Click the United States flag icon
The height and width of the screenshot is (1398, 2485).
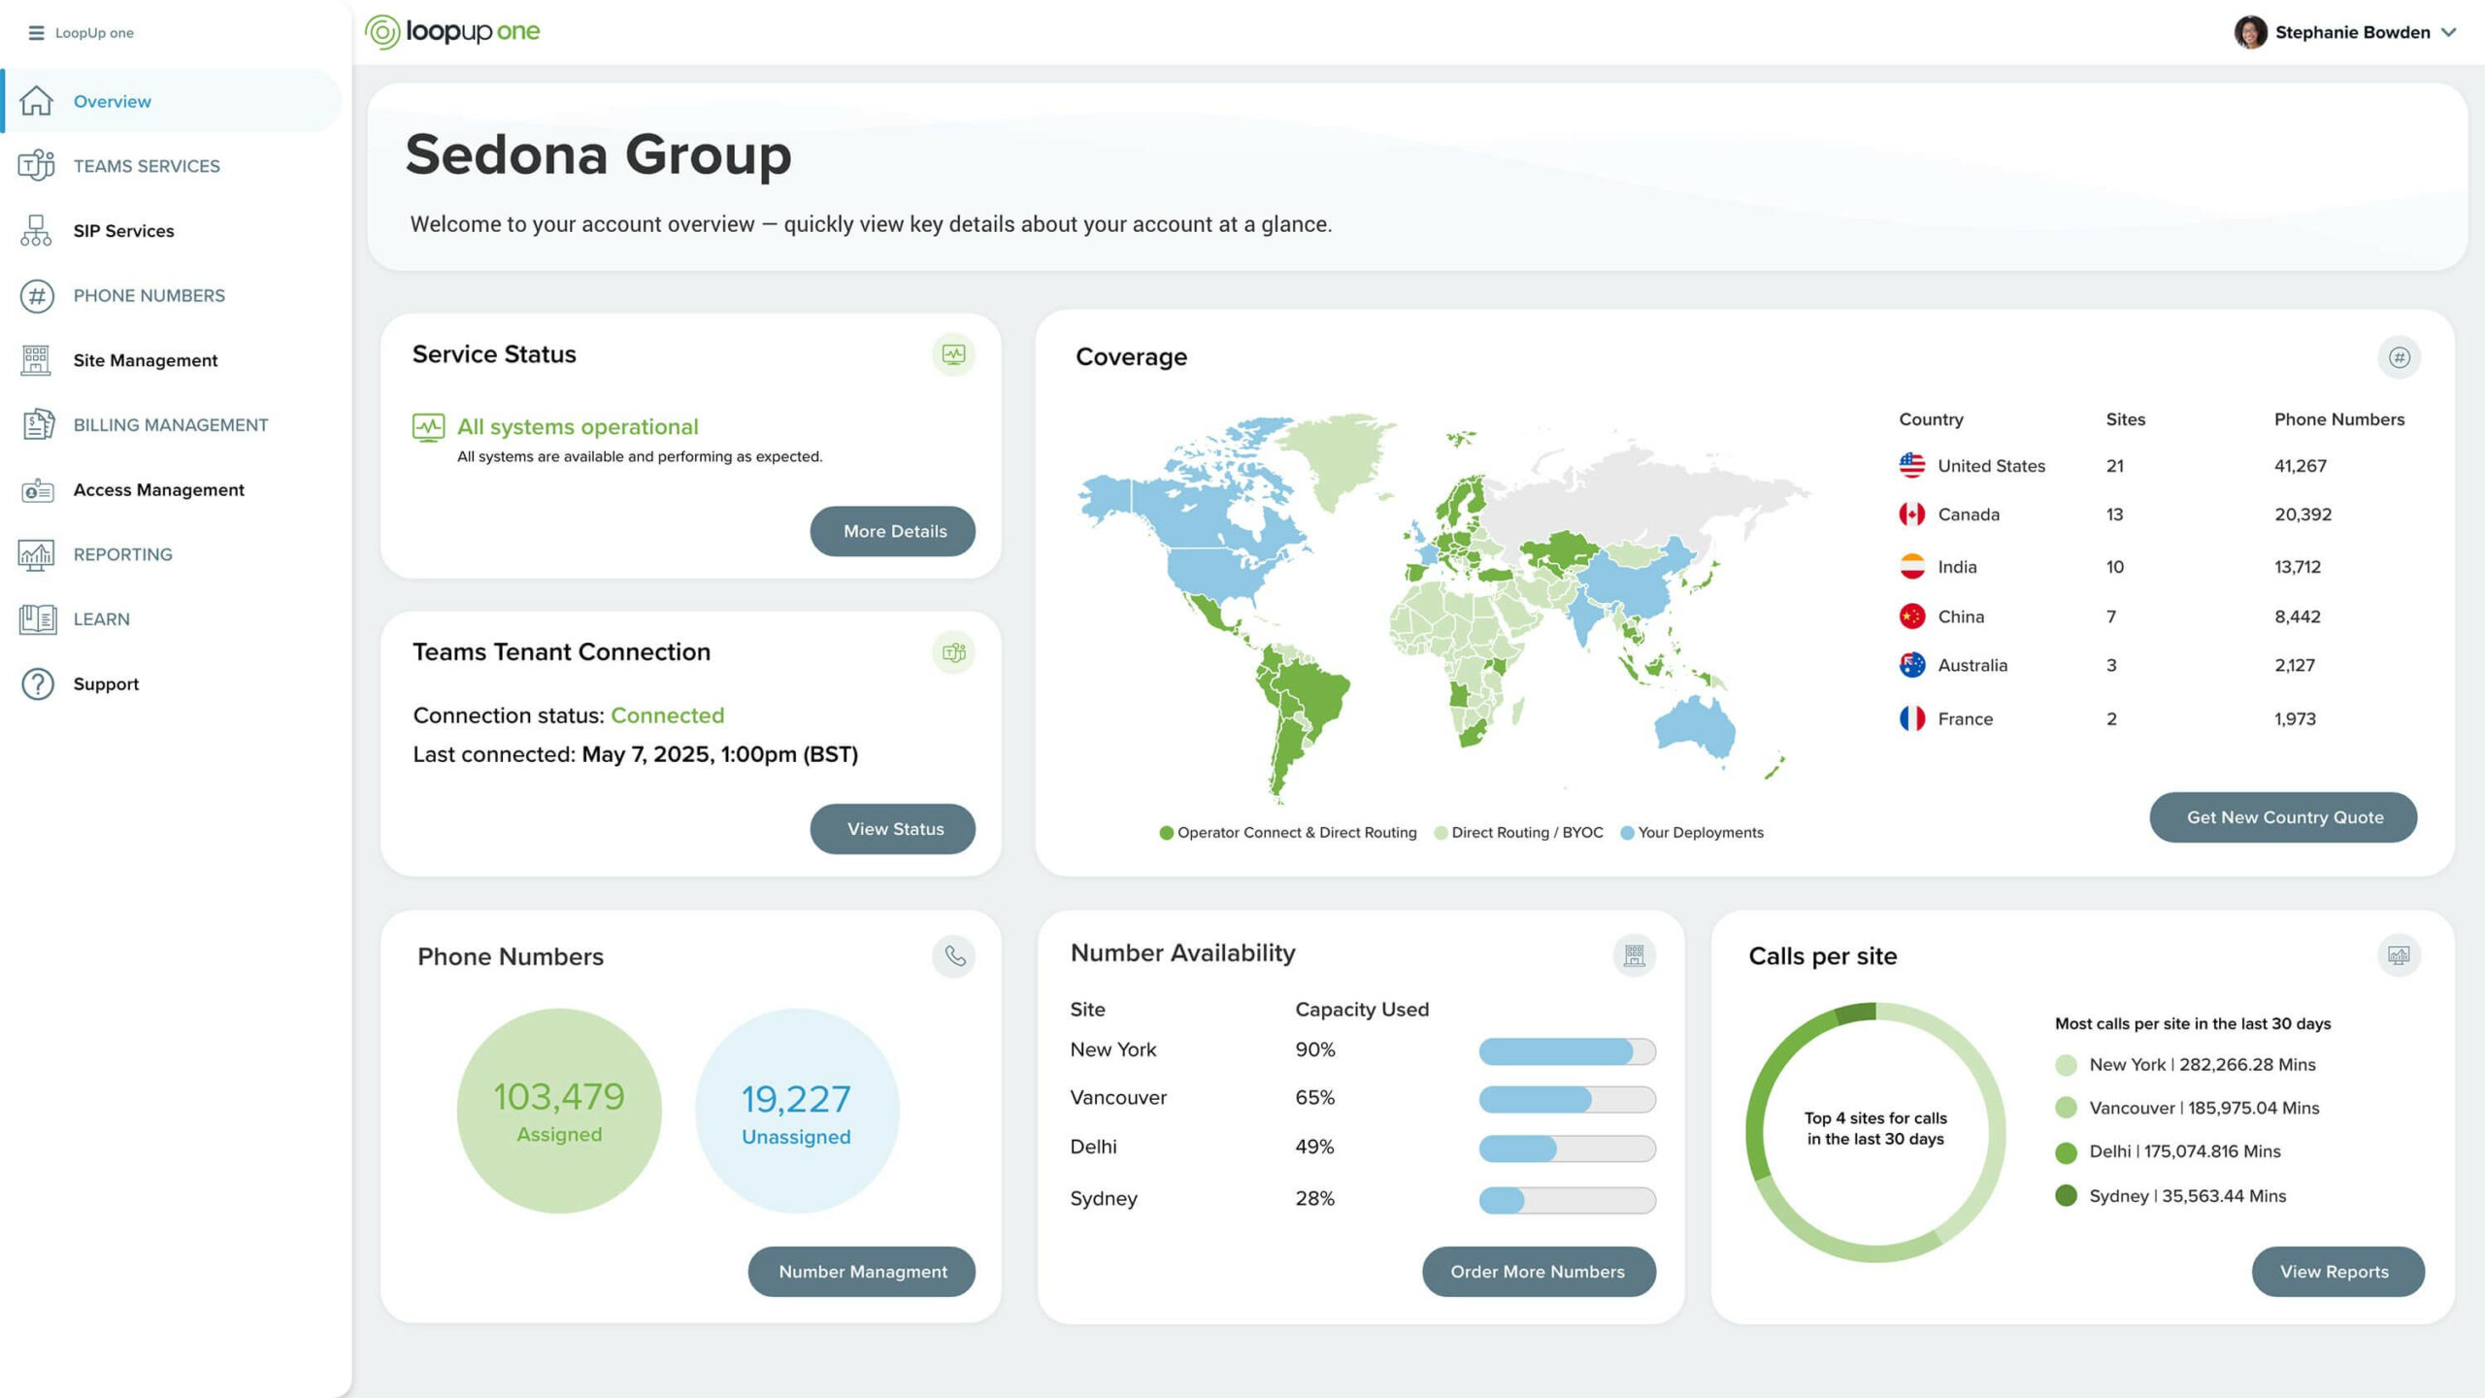1912,465
